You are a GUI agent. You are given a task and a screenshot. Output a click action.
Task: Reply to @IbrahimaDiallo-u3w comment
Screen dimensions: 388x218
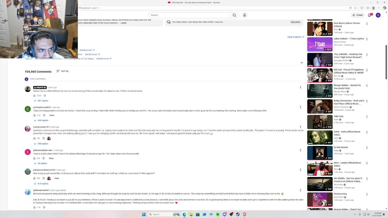(x=51, y=158)
